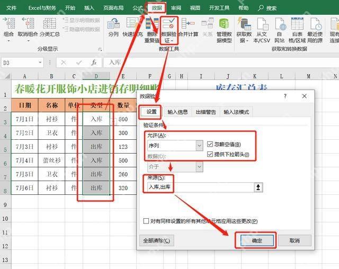
Task: Click 自表格/区域 (From Table/Range) icon
Action: tap(297, 23)
